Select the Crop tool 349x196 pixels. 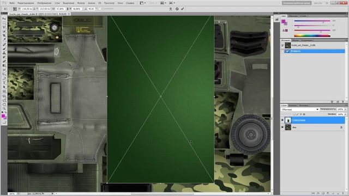point(4,35)
